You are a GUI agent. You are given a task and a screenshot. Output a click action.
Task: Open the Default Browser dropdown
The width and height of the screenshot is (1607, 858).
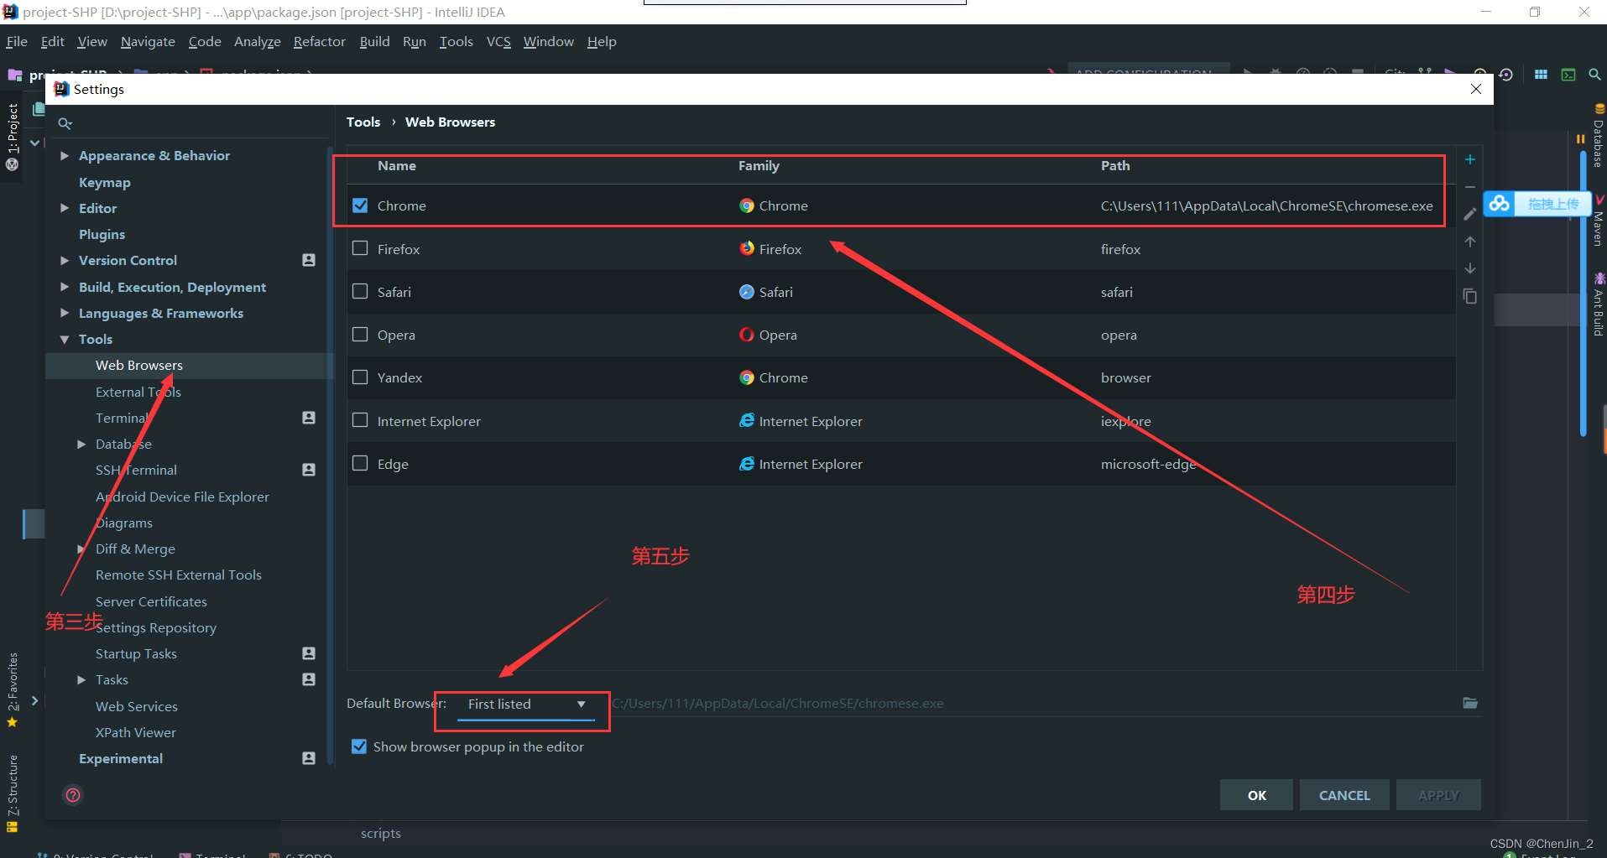(526, 705)
